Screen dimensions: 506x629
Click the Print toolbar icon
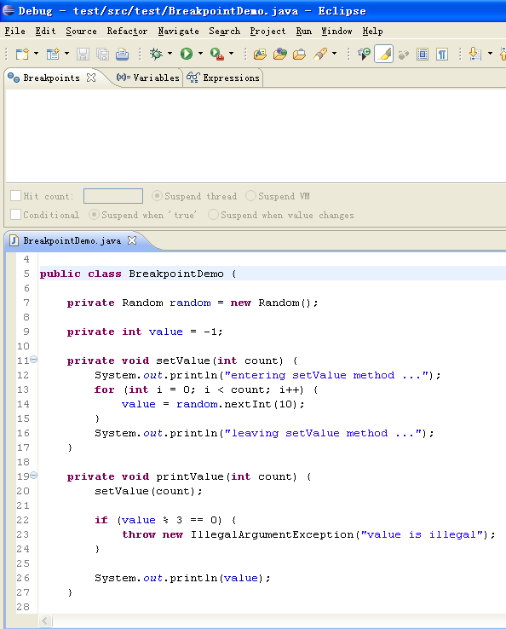[x=122, y=54]
